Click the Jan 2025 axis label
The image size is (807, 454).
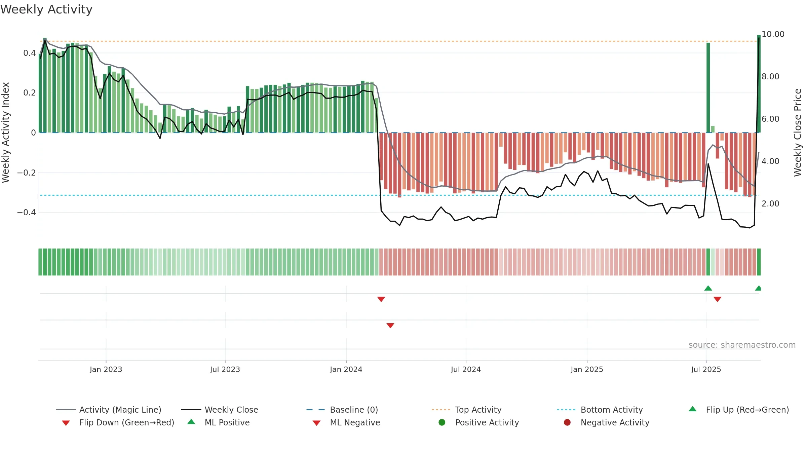coord(587,370)
